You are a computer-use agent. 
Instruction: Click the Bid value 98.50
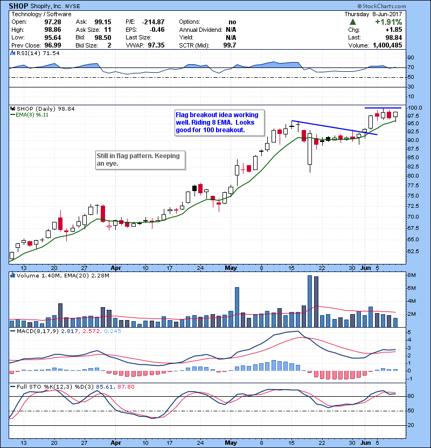pos(103,37)
